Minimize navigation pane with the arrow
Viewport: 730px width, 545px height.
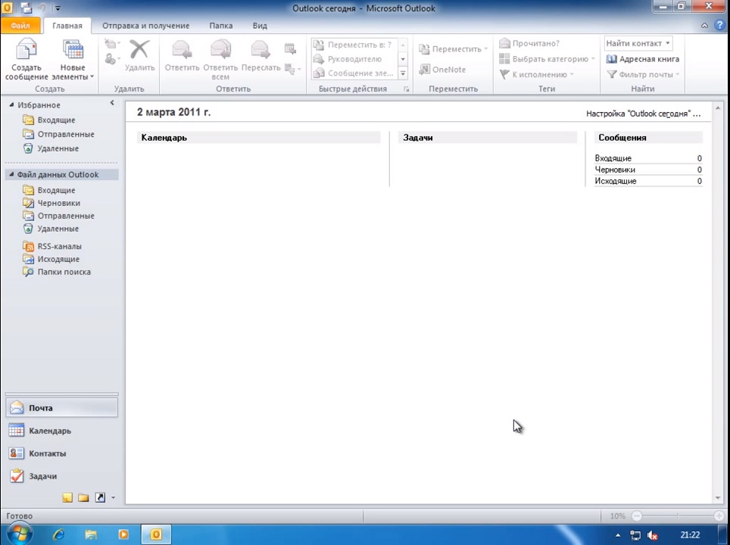click(112, 103)
